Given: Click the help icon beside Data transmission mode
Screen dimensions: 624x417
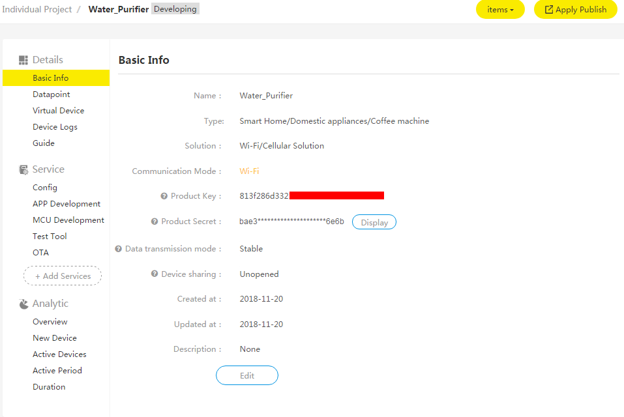Looking at the screenshot, I should (x=119, y=248).
